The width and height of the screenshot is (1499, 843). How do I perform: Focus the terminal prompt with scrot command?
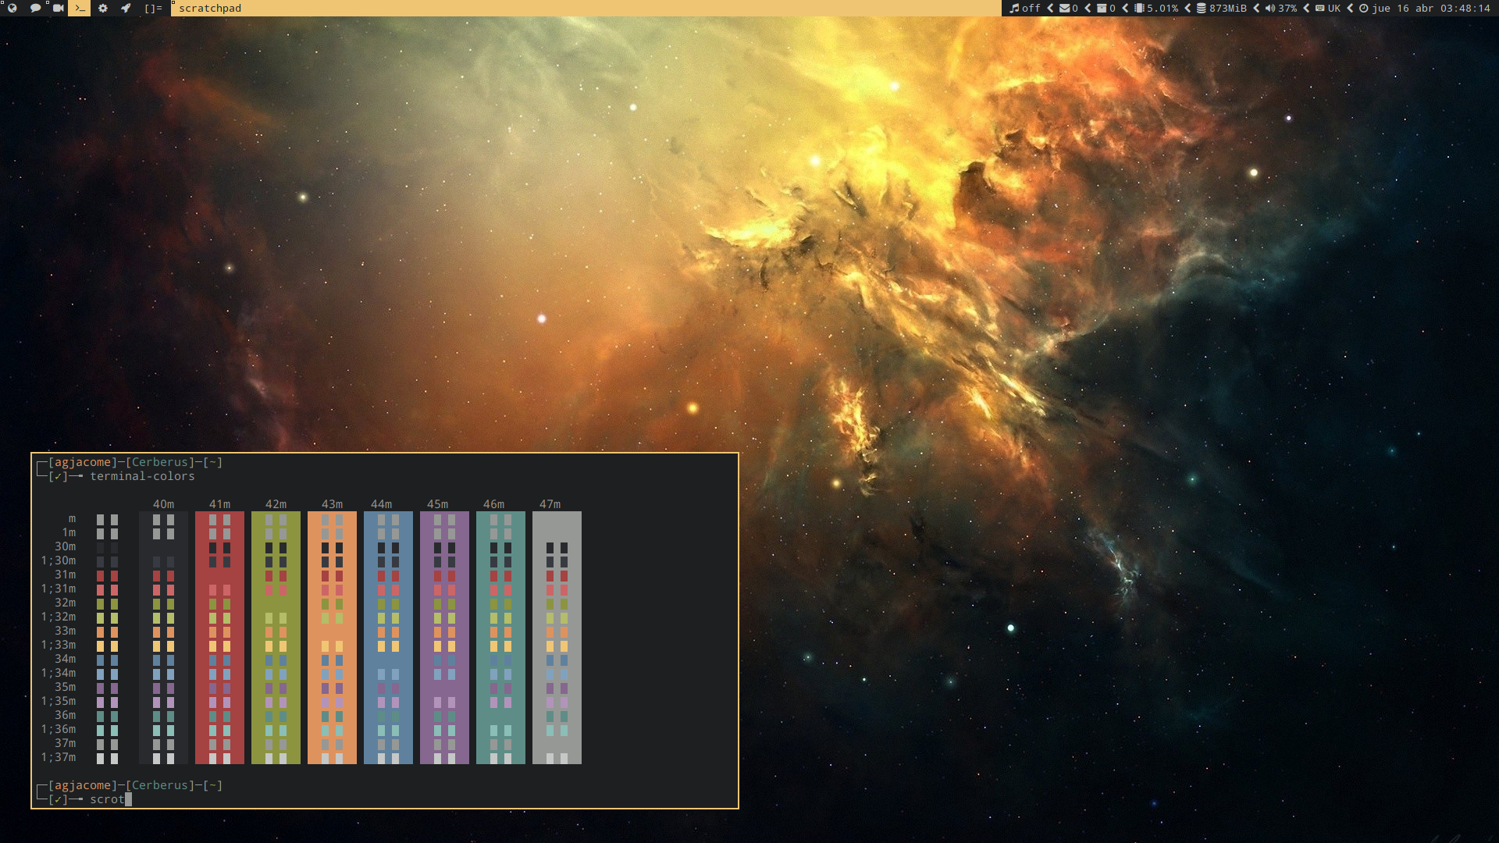[107, 799]
